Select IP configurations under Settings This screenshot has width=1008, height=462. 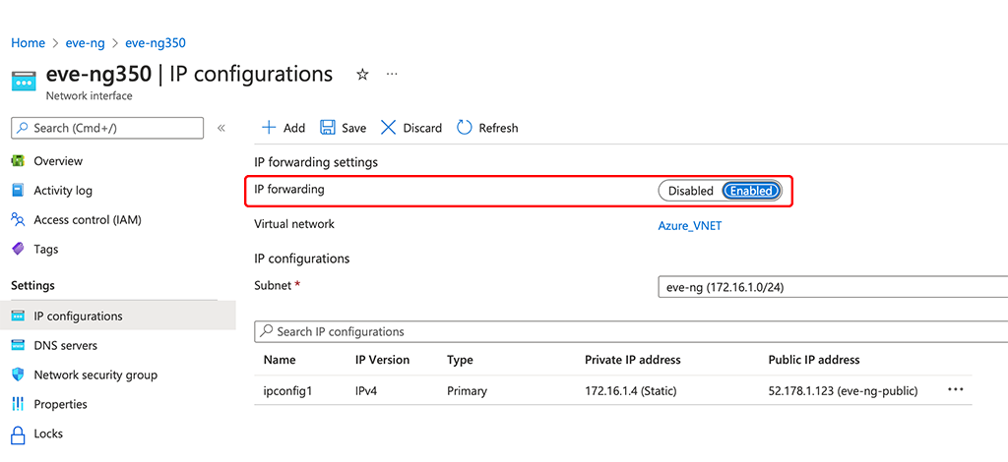pos(118,317)
